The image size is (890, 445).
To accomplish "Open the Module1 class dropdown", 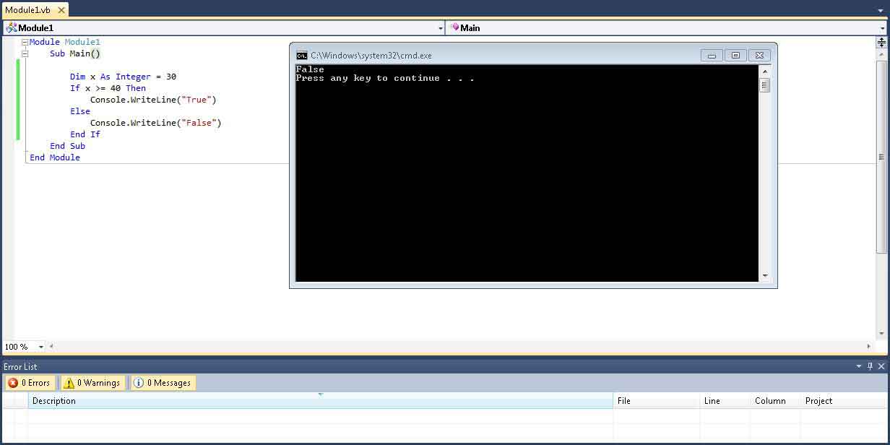I will (441, 28).
